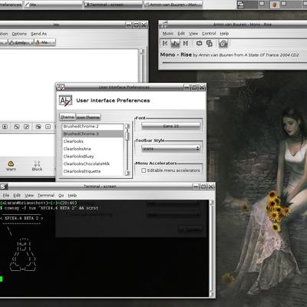Click the Sans 10 font button

171,126
